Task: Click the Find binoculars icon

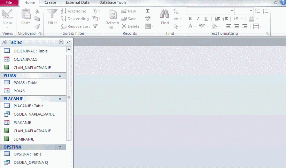Action: [x=164, y=14]
